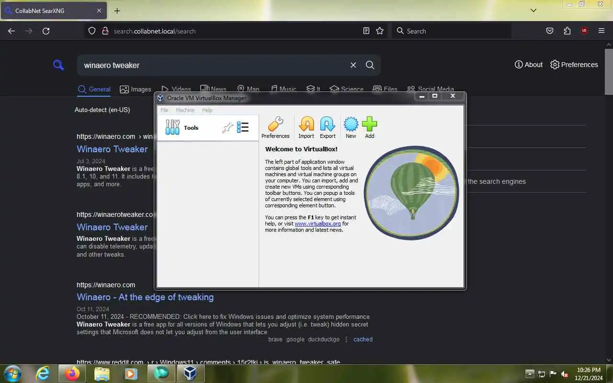Select the CollabNet SearXNG tab
The image size is (613, 383).
tap(54, 11)
